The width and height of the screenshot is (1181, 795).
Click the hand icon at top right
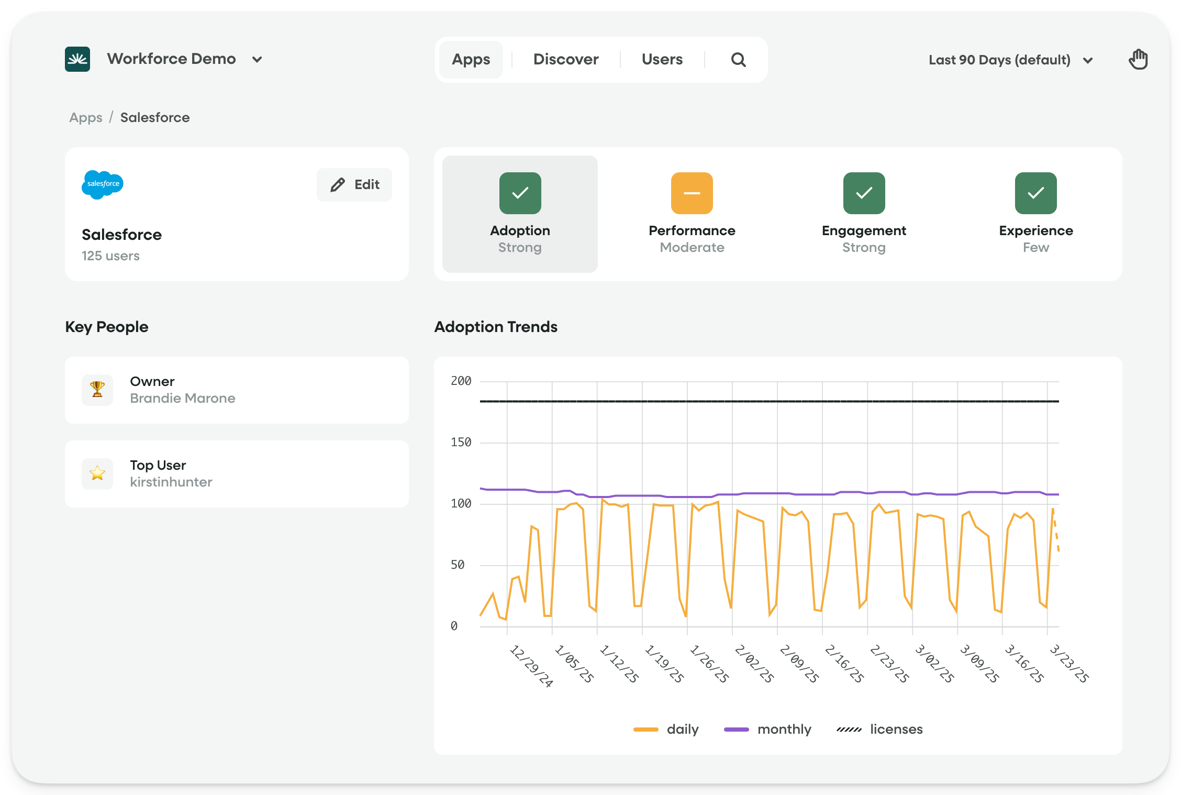point(1138,59)
